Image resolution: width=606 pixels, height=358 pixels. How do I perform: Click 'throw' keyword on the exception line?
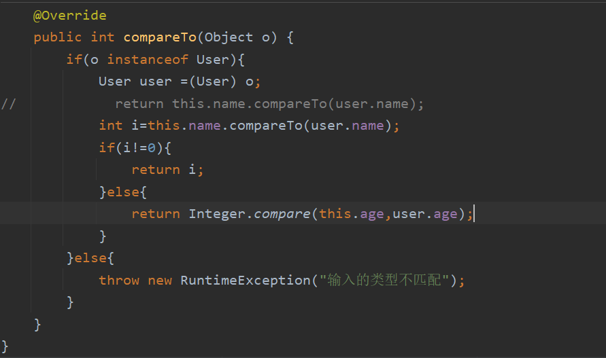(x=119, y=281)
